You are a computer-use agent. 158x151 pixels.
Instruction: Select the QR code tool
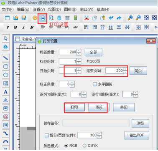pyautogui.click(x=6, y=125)
